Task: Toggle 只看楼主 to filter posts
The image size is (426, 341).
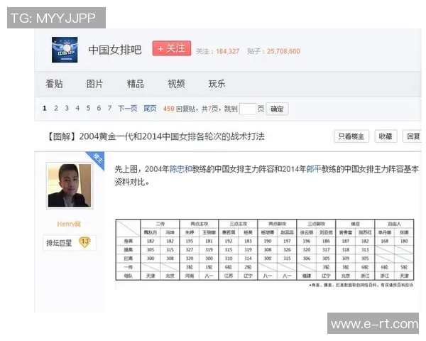Action: (x=351, y=136)
